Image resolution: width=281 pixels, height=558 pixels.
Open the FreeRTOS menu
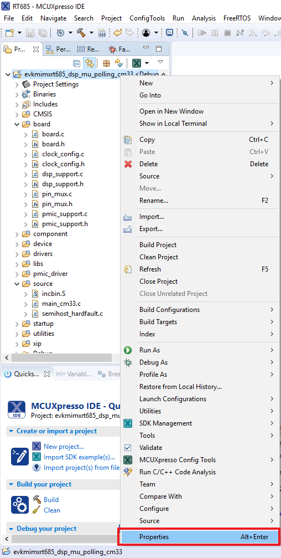pos(237,18)
